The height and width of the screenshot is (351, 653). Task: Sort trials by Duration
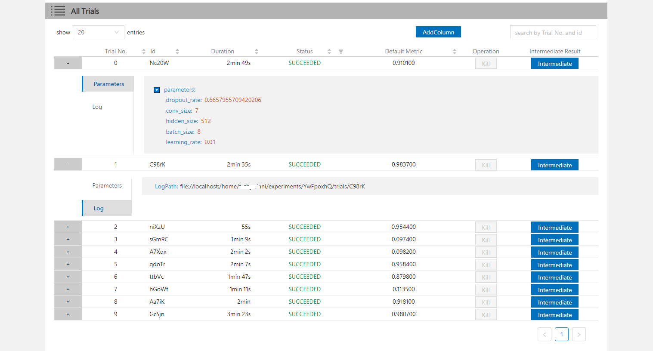[x=257, y=52]
